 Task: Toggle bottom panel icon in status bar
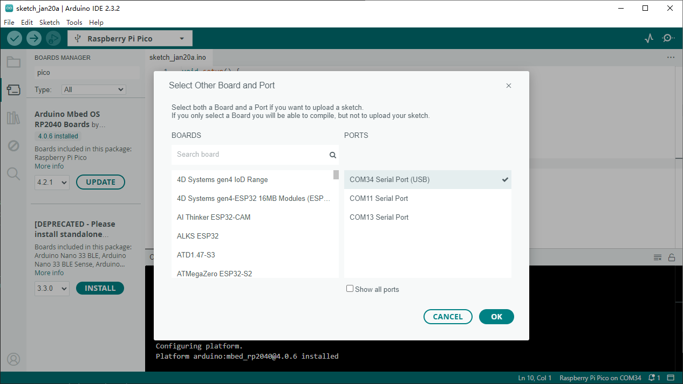click(671, 378)
